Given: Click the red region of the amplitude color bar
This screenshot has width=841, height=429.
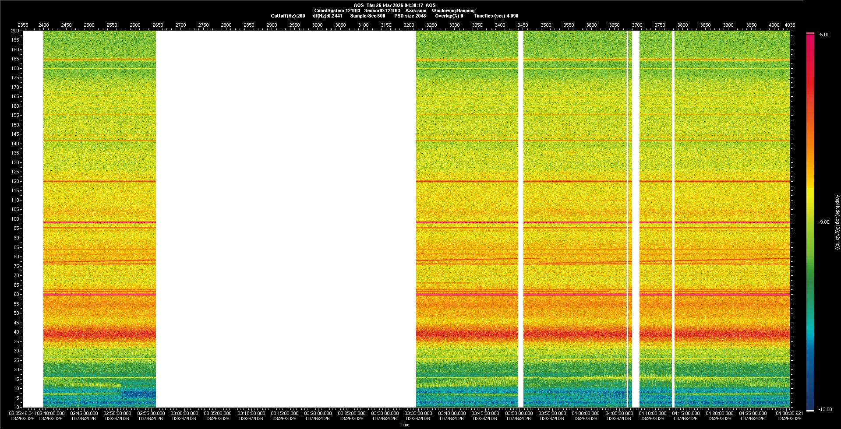Looking at the screenshot, I should pos(810,88).
